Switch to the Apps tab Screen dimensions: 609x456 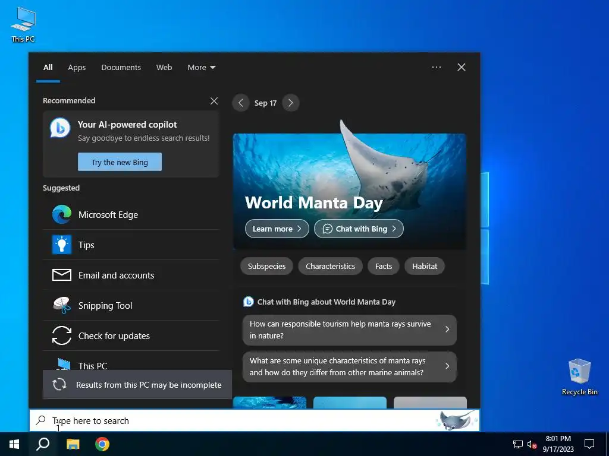coord(77,67)
